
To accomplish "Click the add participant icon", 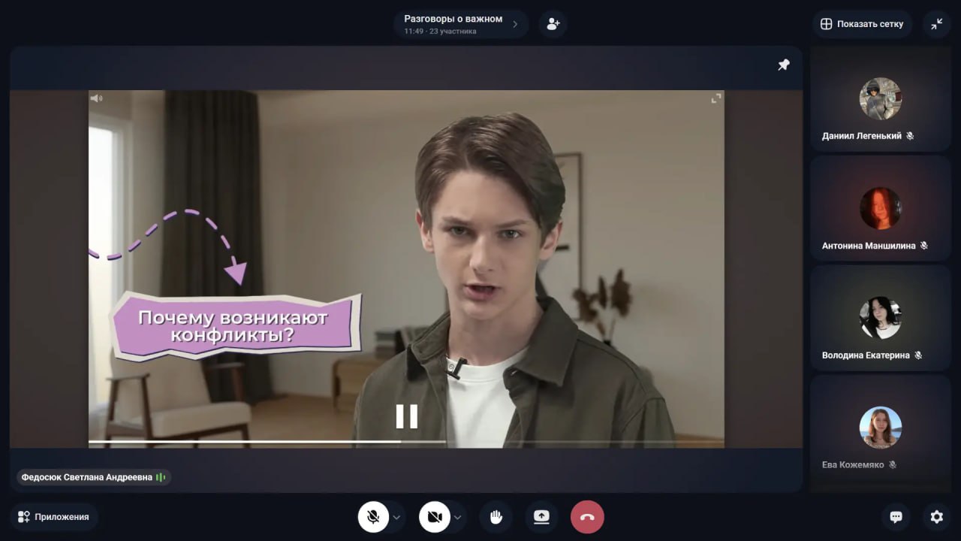I will coord(553,24).
